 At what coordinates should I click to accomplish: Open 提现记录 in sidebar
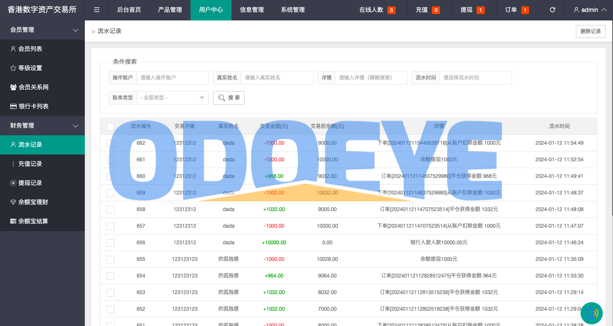[x=42, y=183]
